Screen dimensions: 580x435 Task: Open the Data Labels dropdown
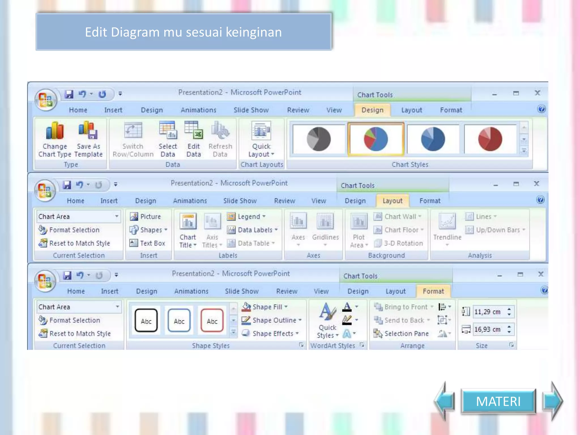click(x=252, y=230)
